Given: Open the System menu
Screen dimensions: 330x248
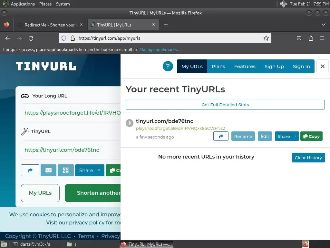Looking at the screenshot, I should pos(63,4).
